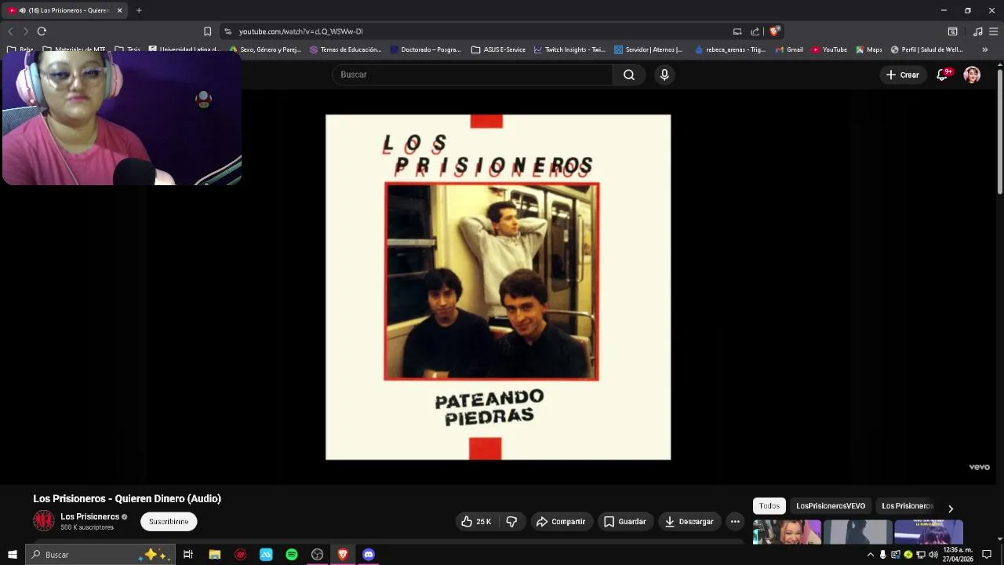
Task: Select the Los Prisioneros filter chip
Action: click(x=907, y=506)
